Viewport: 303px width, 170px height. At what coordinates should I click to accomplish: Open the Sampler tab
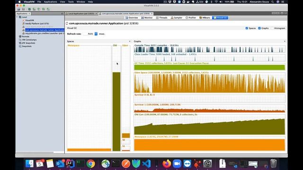pos(177,18)
